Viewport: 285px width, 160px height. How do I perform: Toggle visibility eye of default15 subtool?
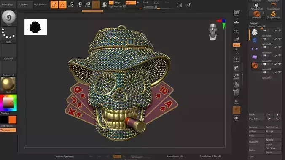[x=280, y=39]
